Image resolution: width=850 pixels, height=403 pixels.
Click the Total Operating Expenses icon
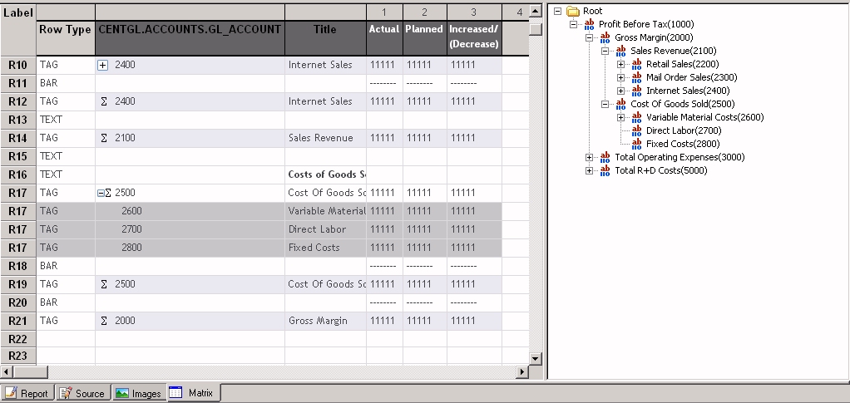coord(605,158)
